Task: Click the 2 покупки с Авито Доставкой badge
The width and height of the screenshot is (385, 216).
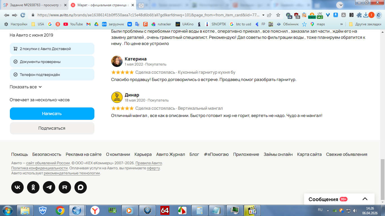Action: [x=52, y=49]
